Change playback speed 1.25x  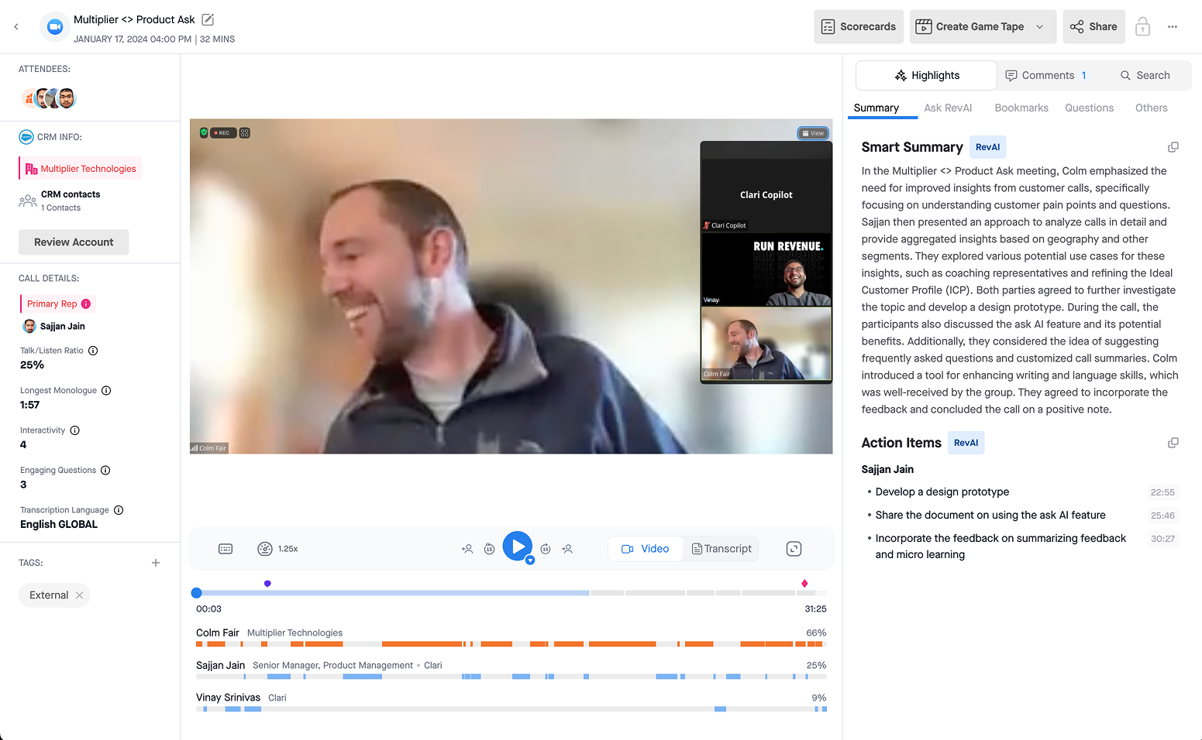277,549
